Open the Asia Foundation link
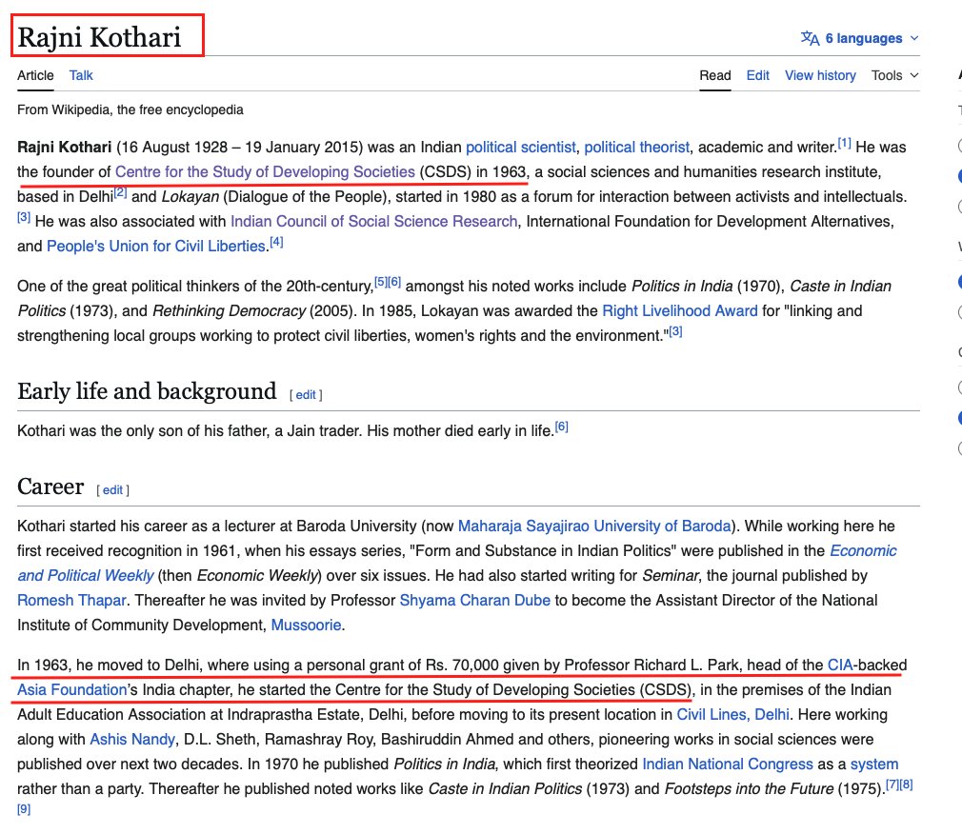 point(71,690)
